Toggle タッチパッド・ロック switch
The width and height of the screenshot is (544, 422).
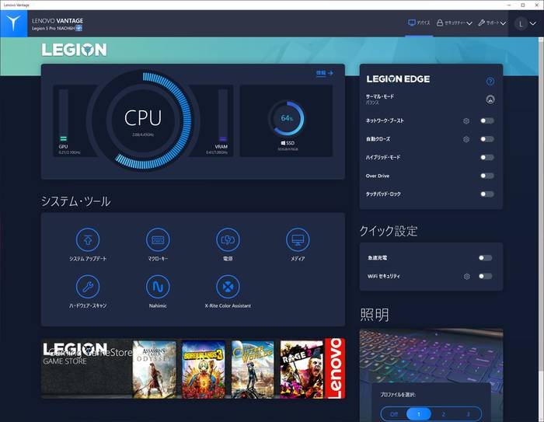click(486, 194)
